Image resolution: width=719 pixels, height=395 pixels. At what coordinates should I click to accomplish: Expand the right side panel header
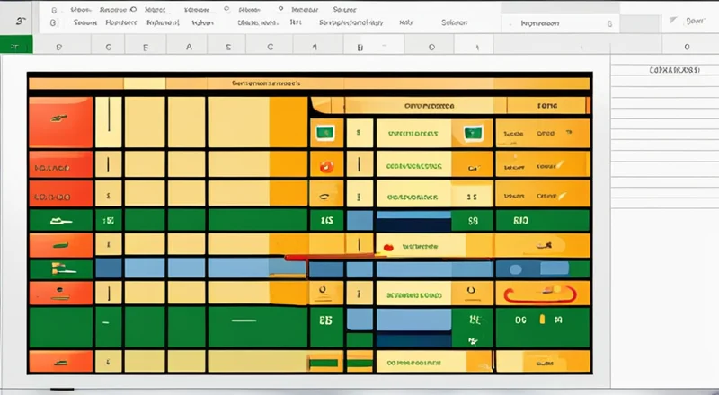663,68
